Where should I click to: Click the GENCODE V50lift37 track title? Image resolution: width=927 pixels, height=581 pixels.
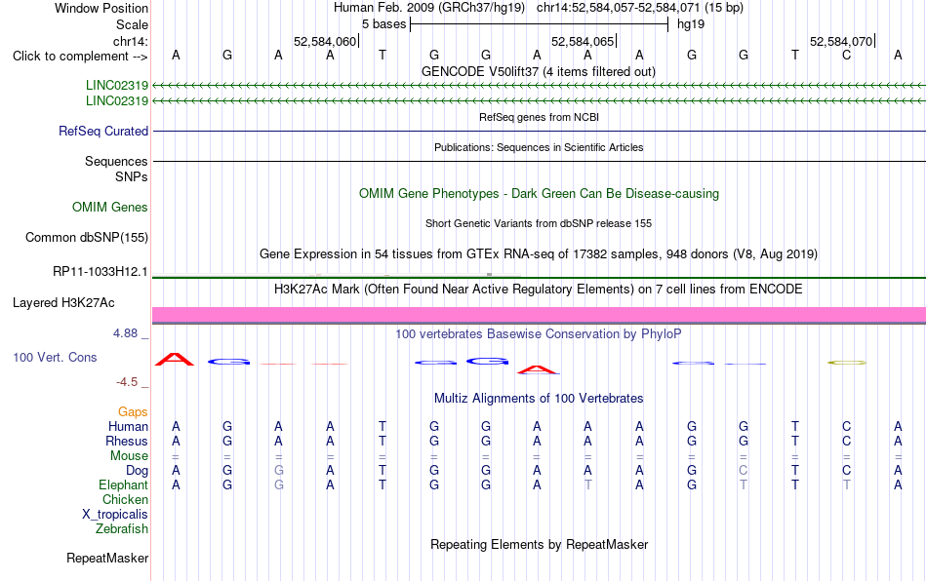click(539, 71)
